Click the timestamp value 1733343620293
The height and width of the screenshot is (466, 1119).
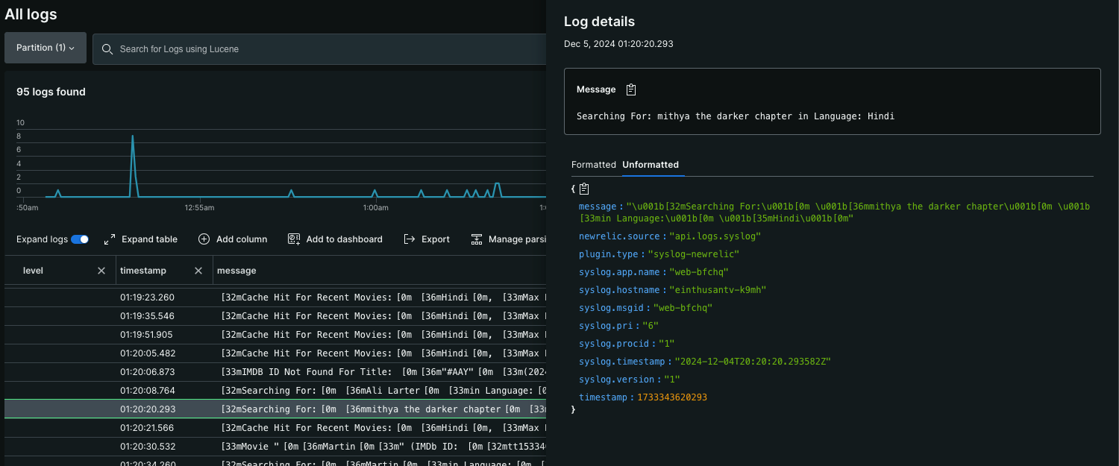[x=672, y=397]
